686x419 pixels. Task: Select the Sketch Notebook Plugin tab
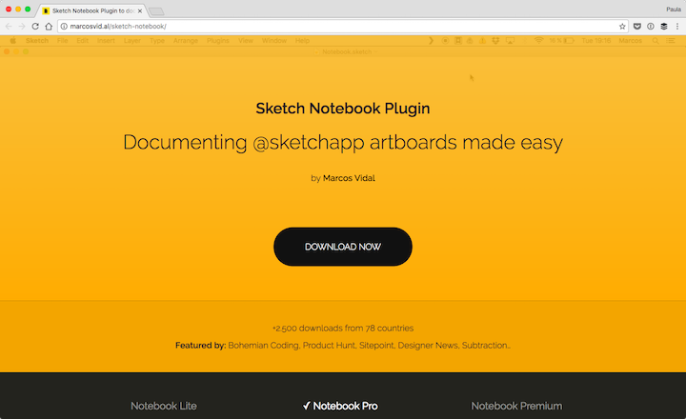(x=91, y=10)
